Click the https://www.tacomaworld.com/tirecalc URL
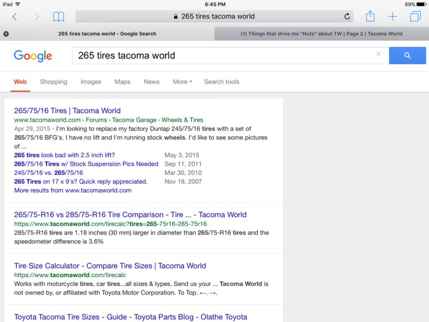 [70, 275]
